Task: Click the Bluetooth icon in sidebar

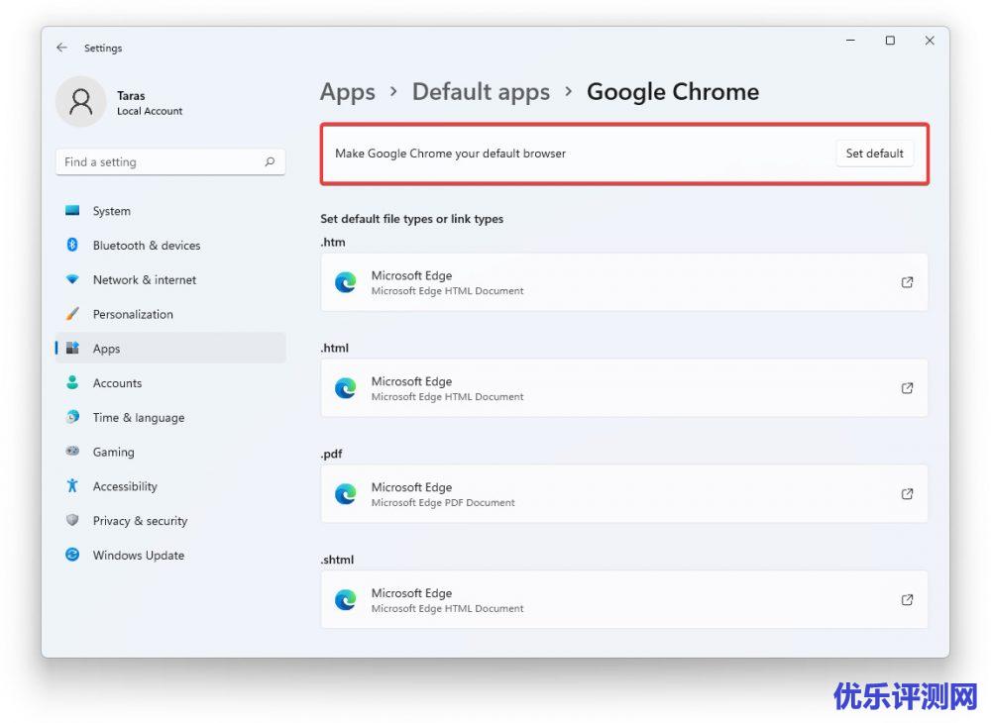Action: 72,245
